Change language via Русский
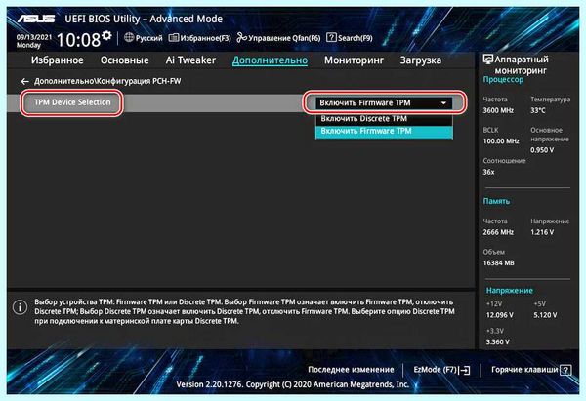 tap(148, 38)
